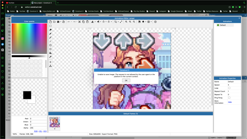Click the Copy icon in editor toolbar
The width and height of the screenshot is (247, 139).
pos(83,22)
